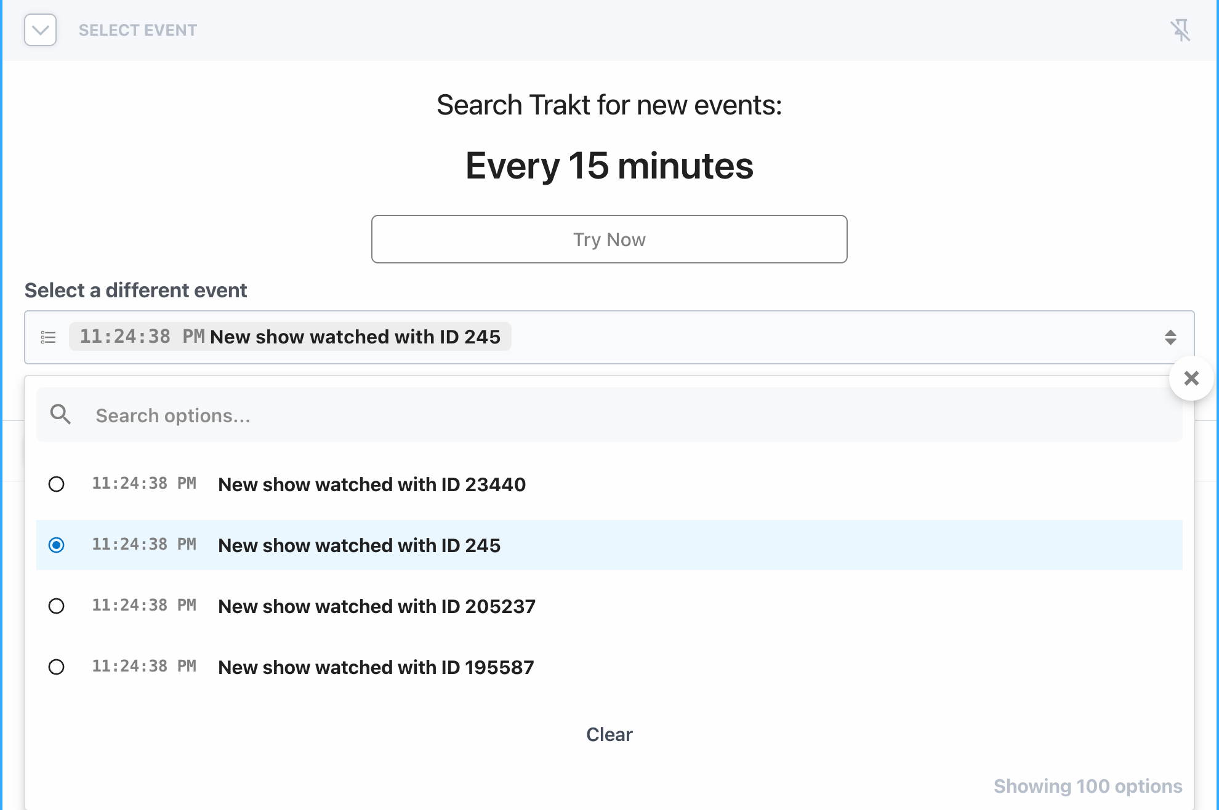
Task: Choose option New show watched ID 195587
Action: [376, 667]
